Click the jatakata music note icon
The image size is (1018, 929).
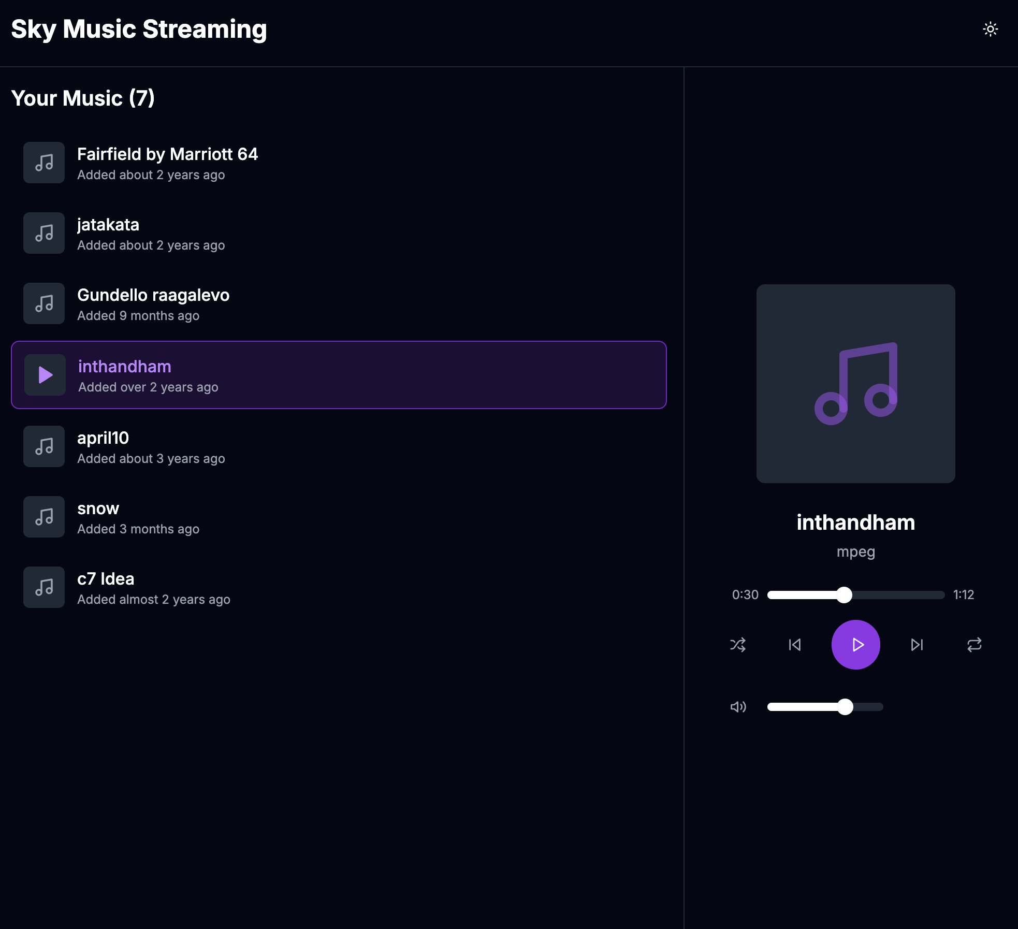click(x=44, y=233)
